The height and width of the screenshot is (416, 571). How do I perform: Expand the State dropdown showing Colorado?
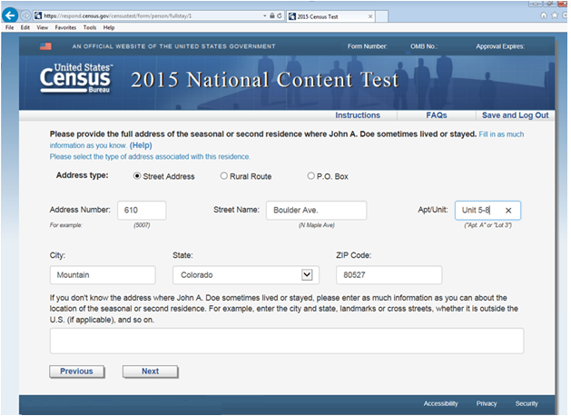pos(307,274)
